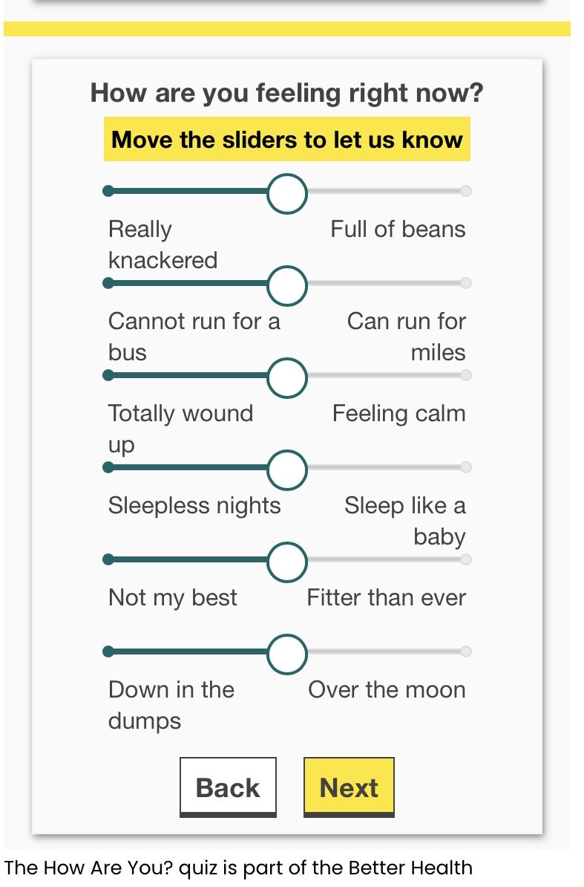This screenshot has width=584, height=887.
Task: Set energy slider to the Full of beans end
Action: tap(465, 192)
